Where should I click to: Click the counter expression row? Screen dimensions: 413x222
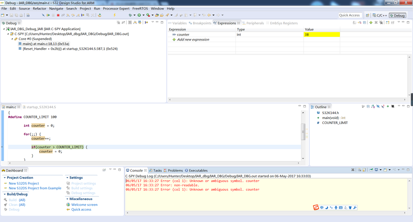tap(254, 34)
